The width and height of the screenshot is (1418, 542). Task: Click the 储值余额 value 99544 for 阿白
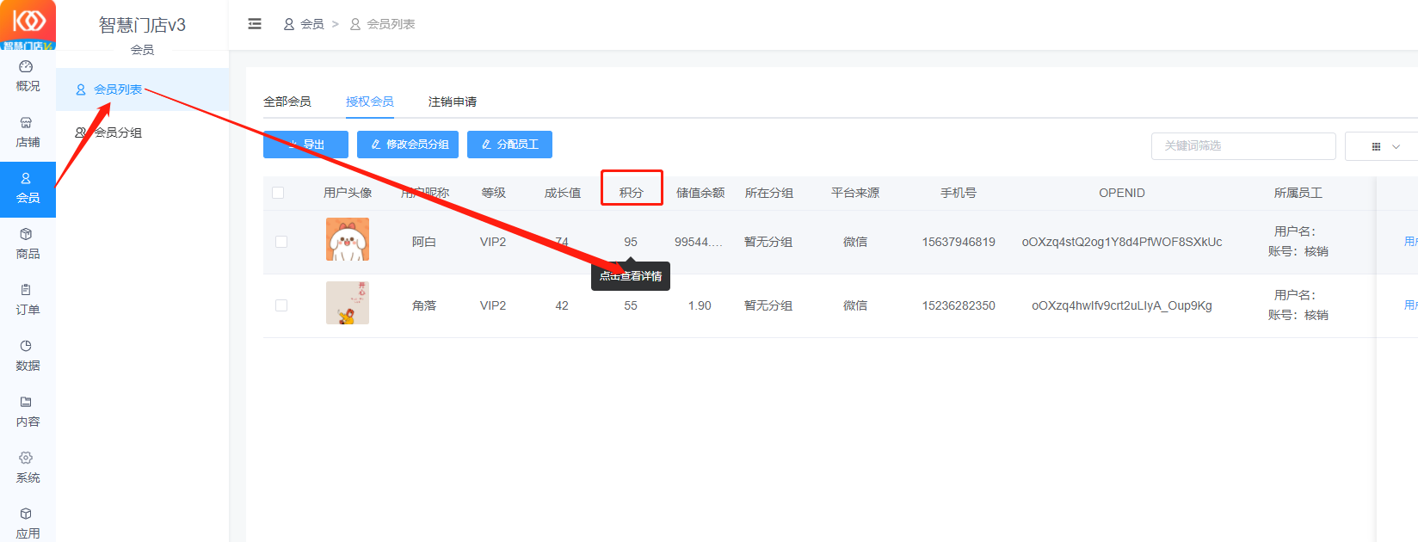coord(699,242)
